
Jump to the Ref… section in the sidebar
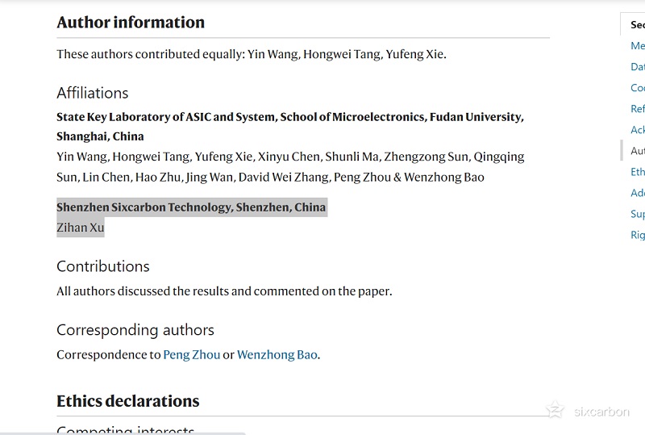click(x=638, y=109)
